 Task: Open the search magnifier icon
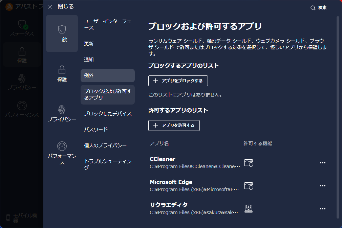[313, 8]
